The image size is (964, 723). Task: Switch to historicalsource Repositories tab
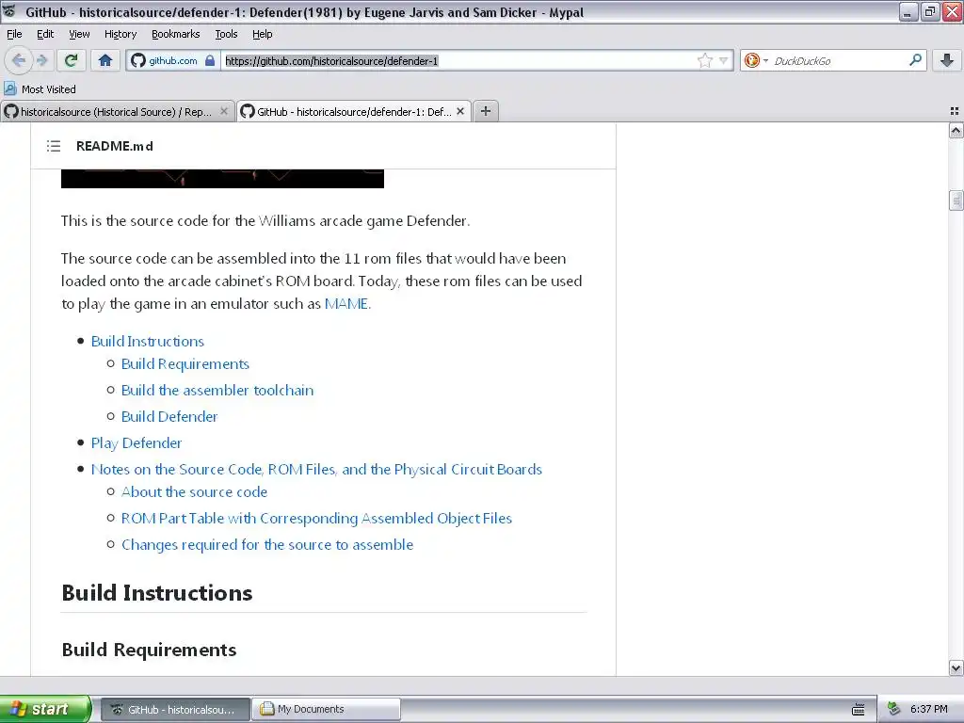click(x=118, y=111)
